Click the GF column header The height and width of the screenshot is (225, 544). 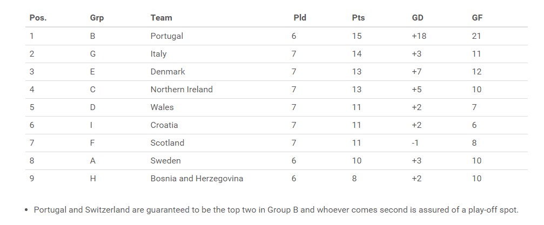click(x=478, y=18)
